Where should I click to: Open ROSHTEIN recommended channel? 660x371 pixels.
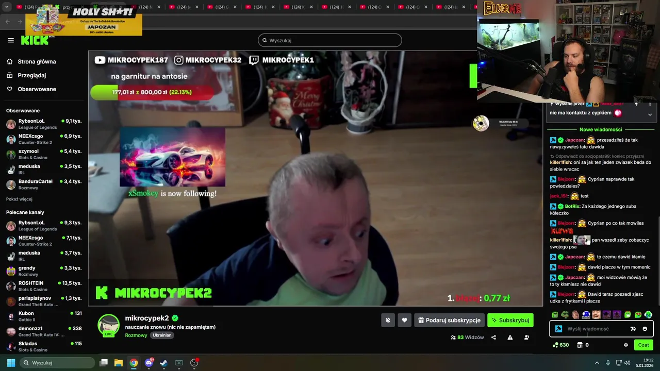44,286
